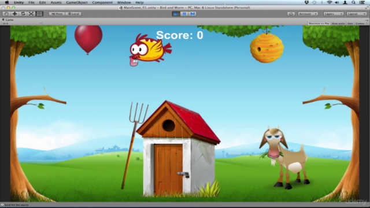Open Spotlight search
The height and width of the screenshot is (208, 370).
(x=353, y=2)
